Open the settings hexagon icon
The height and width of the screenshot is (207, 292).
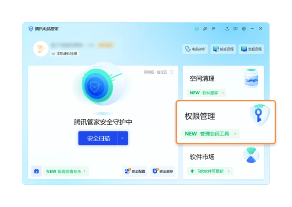pyautogui.click(x=244, y=29)
